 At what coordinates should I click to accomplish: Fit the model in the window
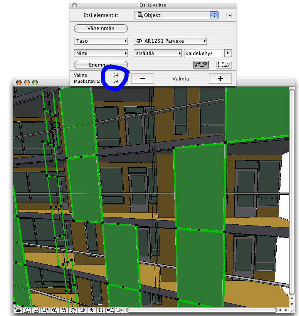(x=101, y=310)
